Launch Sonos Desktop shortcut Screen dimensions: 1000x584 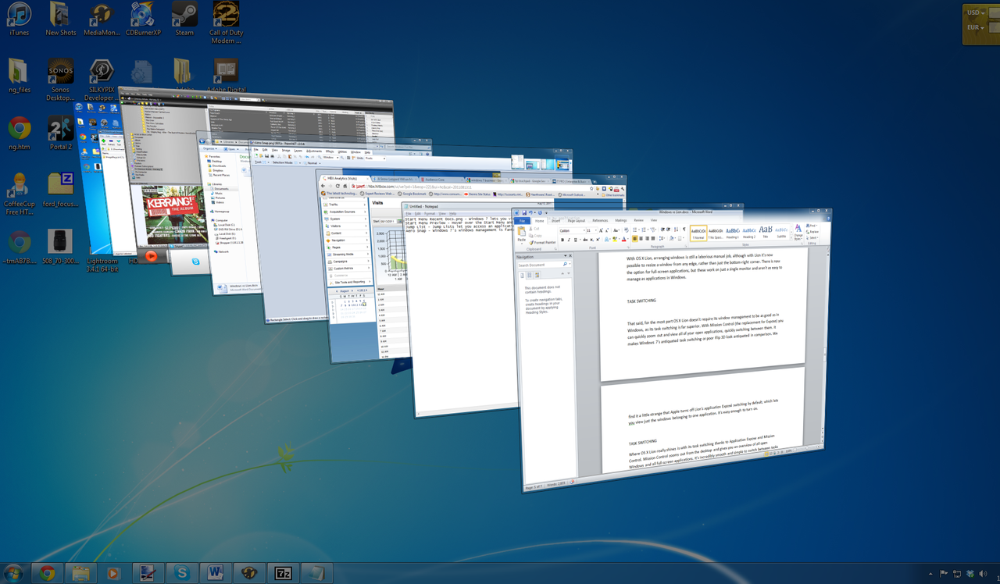coord(61,80)
